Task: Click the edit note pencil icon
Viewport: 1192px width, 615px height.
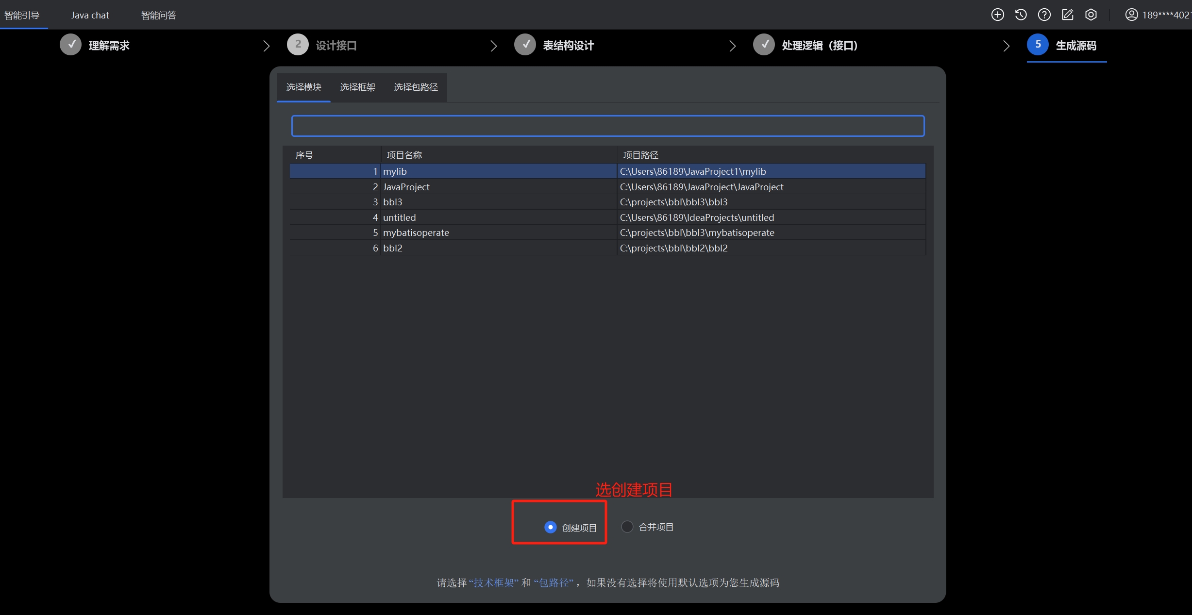Action: (x=1067, y=15)
